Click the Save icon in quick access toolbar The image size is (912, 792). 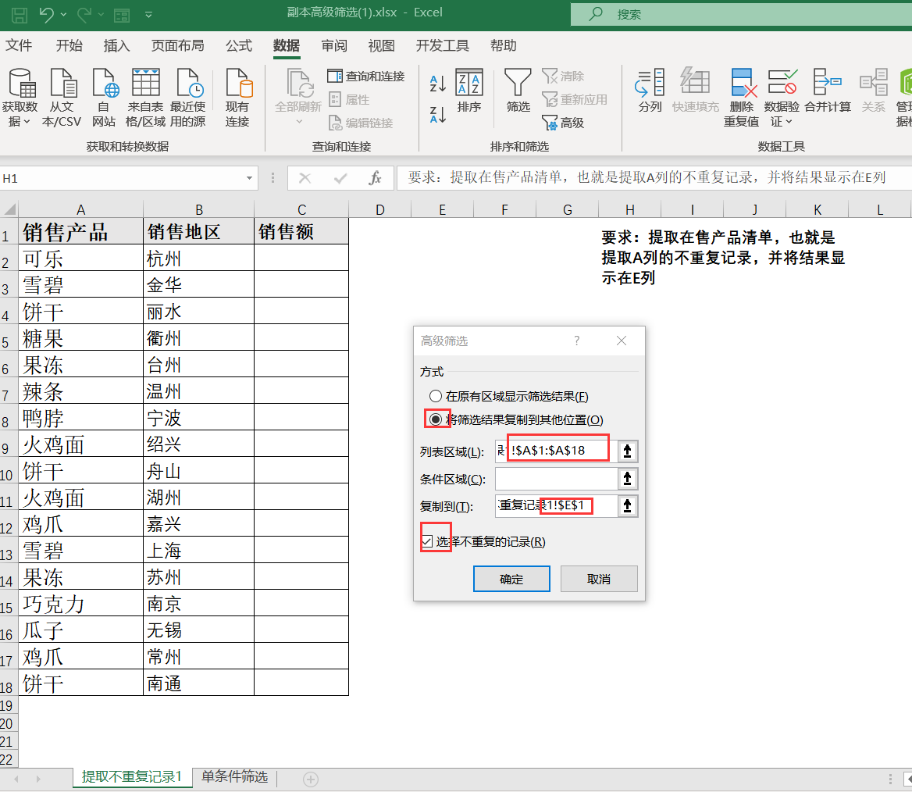click(x=20, y=15)
